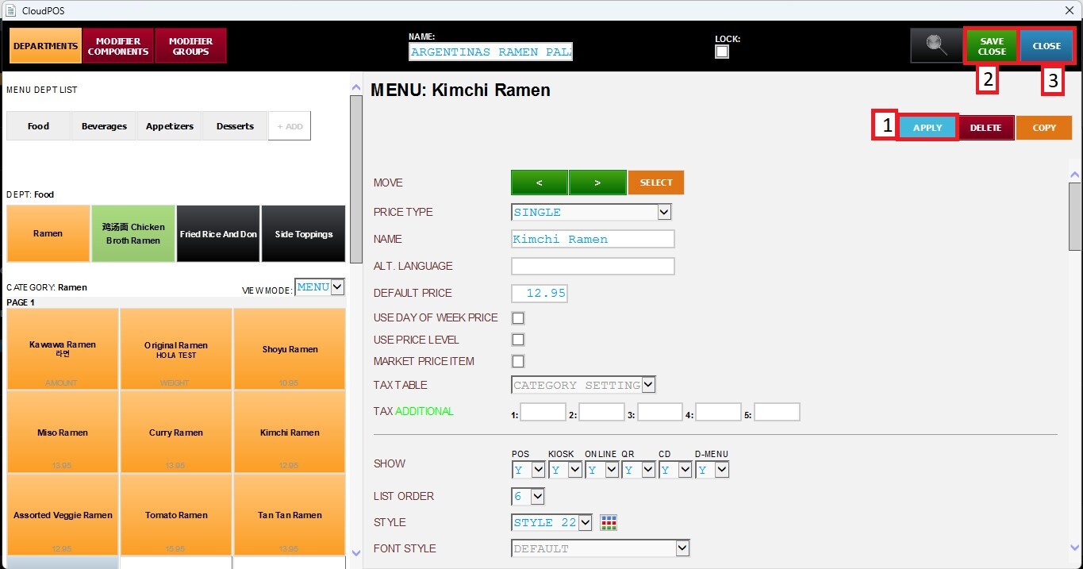Click the + ADD department button
1083x569 pixels.
tap(290, 126)
